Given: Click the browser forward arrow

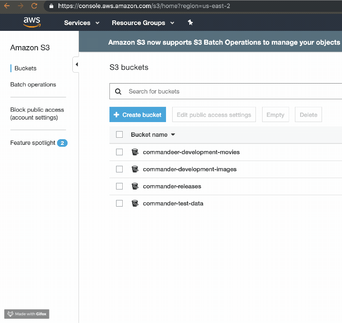Looking at the screenshot, I should click(20, 6).
